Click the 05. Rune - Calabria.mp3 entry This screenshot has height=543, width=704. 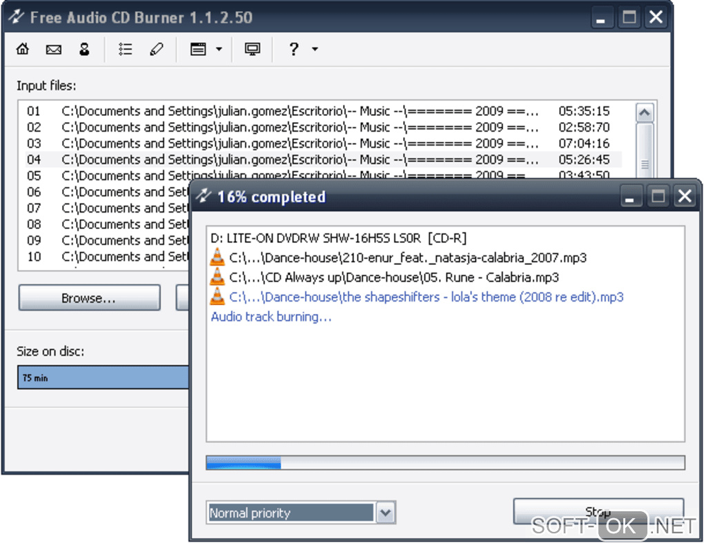pyautogui.click(x=393, y=277)
